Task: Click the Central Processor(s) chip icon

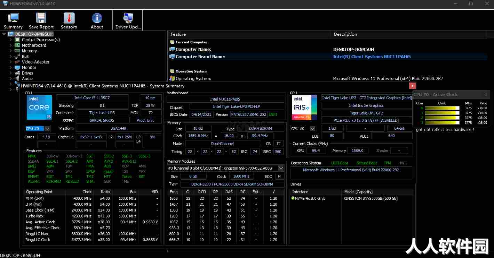Action: pyautogui.click(x=17, y=40)
